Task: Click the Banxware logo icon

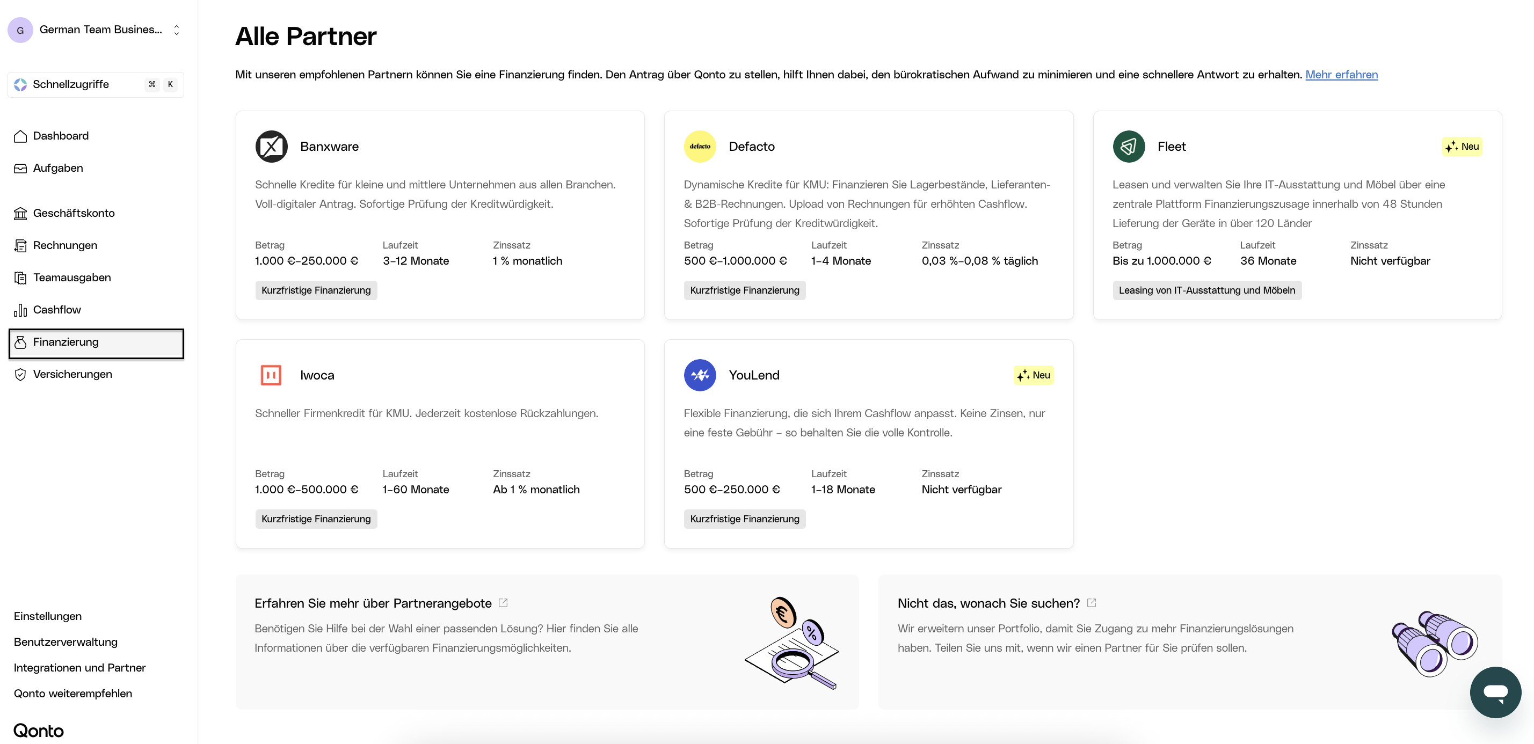Action: tap(272, 147)
